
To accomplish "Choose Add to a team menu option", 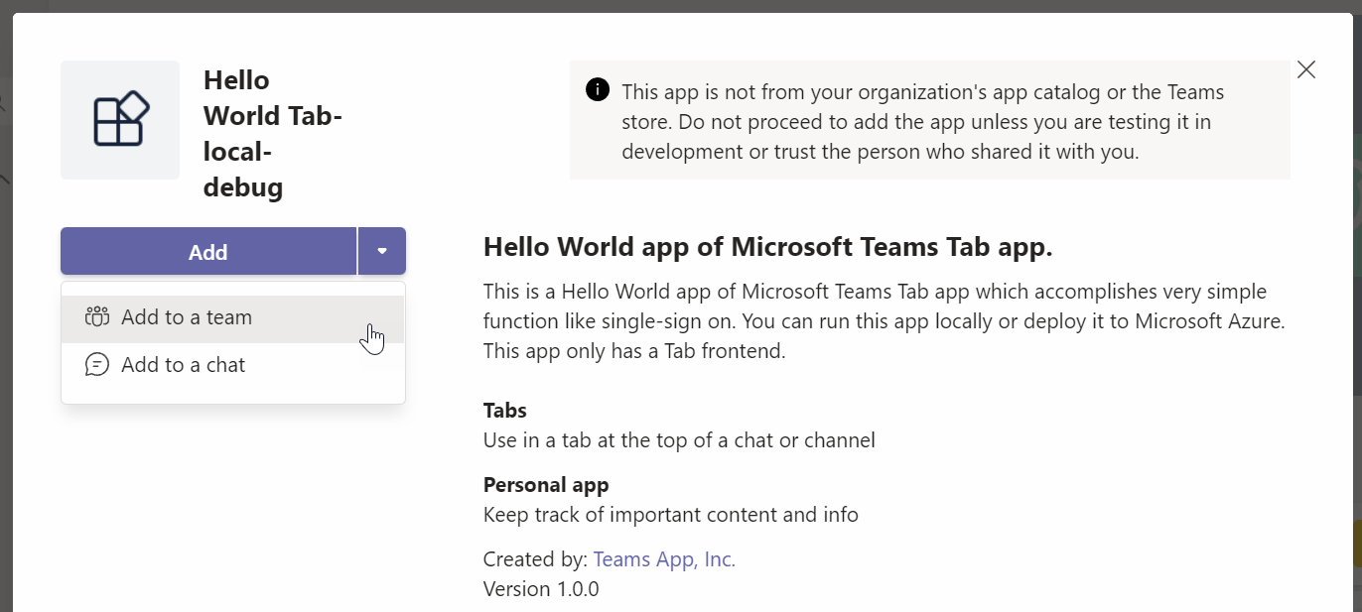I will pyautogui.click(x=233, y=318).
